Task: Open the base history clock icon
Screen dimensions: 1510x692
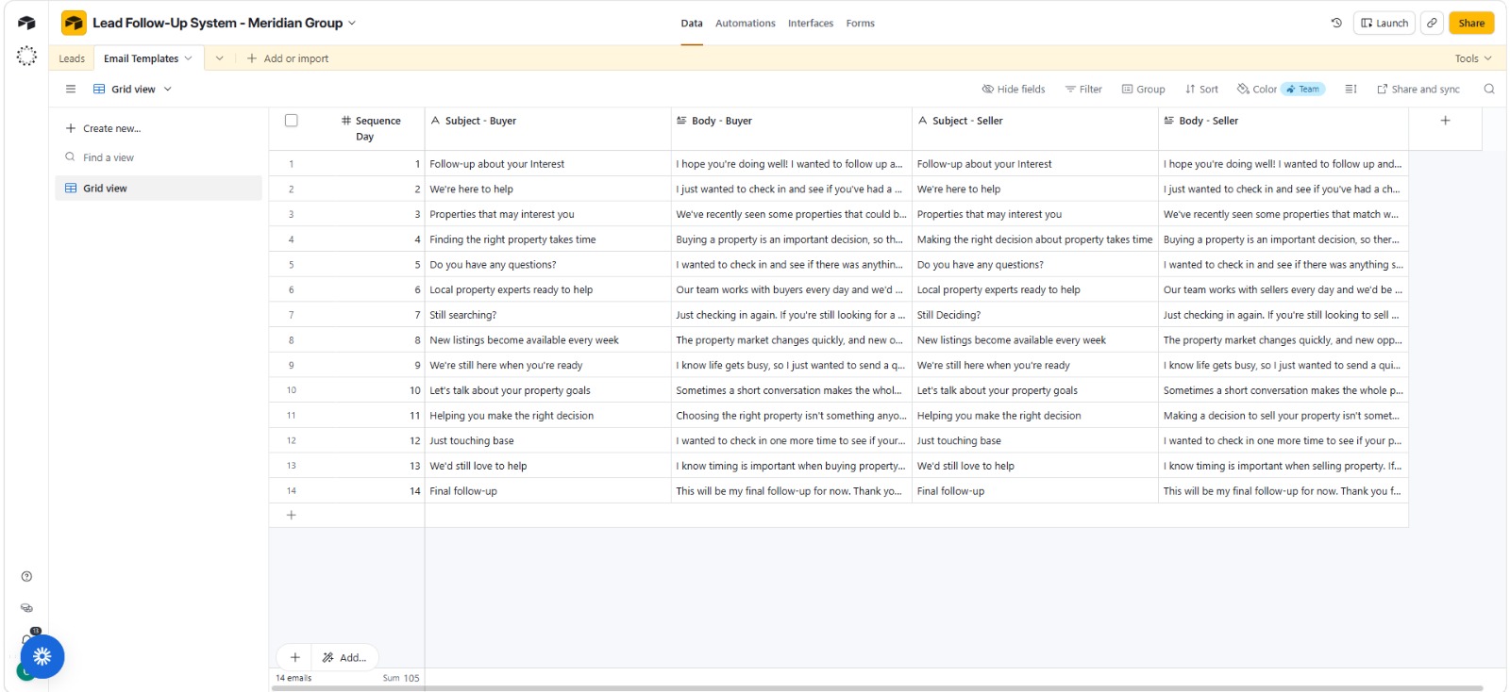Action: tap(1336, 23)
